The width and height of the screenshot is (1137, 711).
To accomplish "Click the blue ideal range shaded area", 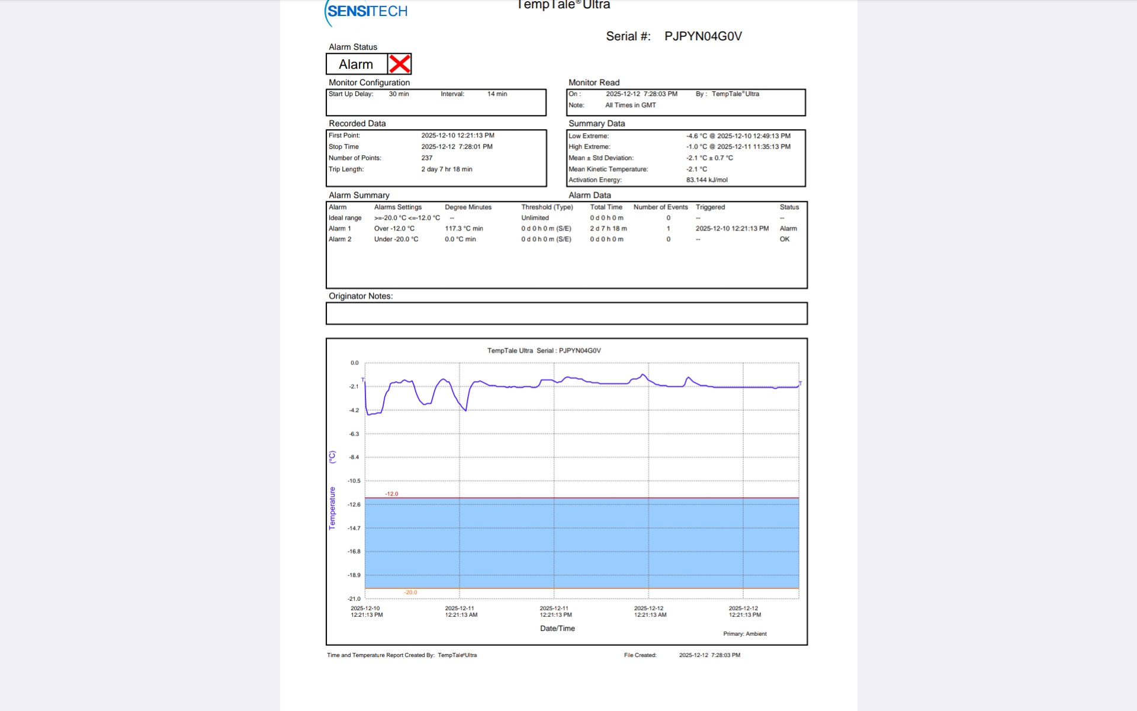I will pos(580,542).
